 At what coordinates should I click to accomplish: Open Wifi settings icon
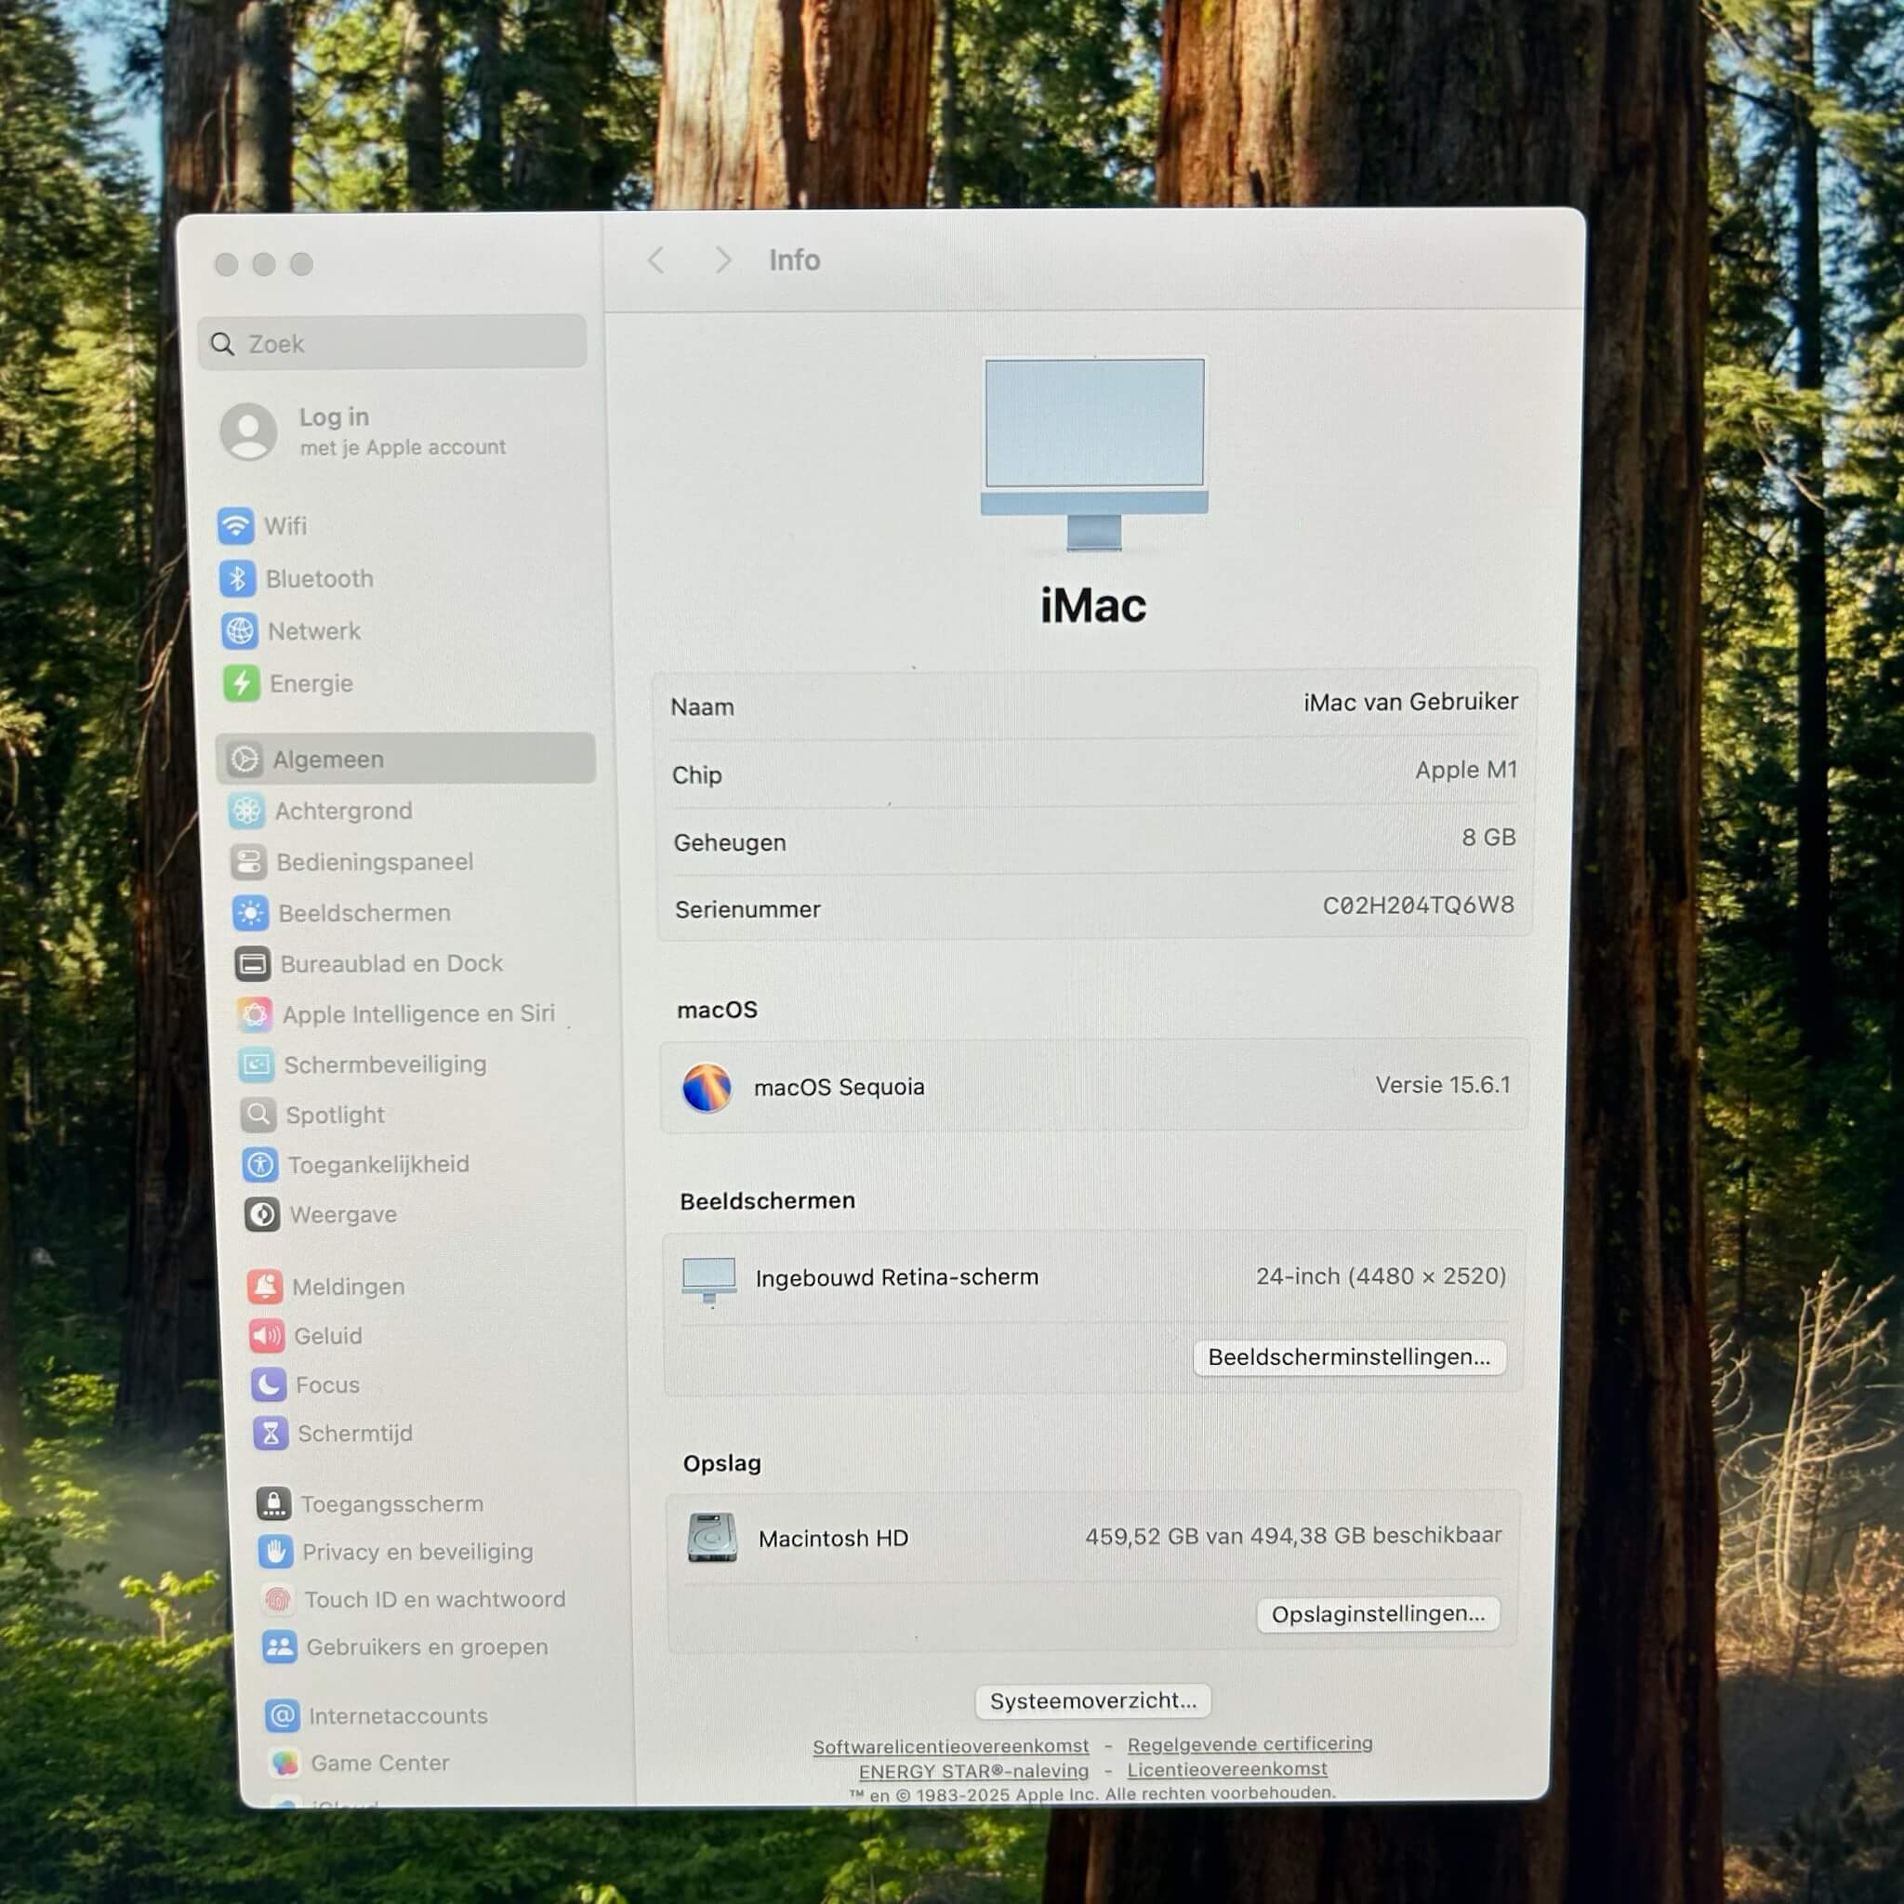(235, 525)
